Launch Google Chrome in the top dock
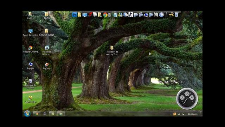Viewport: 225px width, 127px height. tap(105, 15)
